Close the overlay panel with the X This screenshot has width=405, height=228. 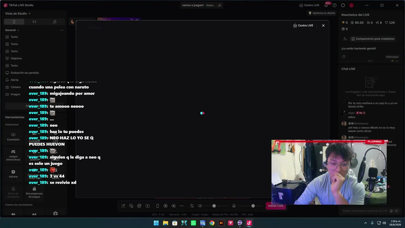(323, 26)
